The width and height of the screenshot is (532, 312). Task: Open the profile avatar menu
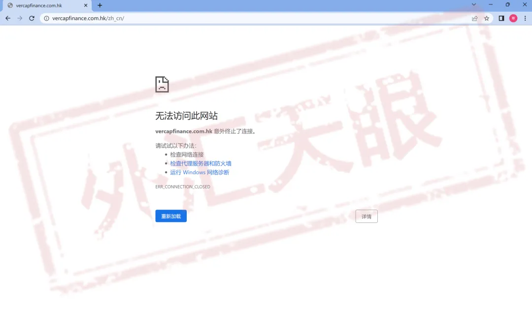[513, 18]
